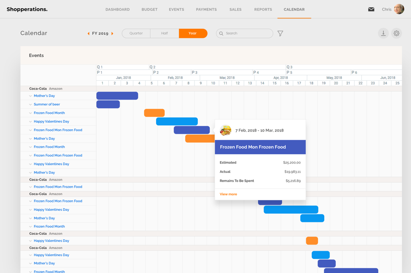Screen dimensions: 411x273
Task: Open the Calendar tab
Action: [294, 10]
